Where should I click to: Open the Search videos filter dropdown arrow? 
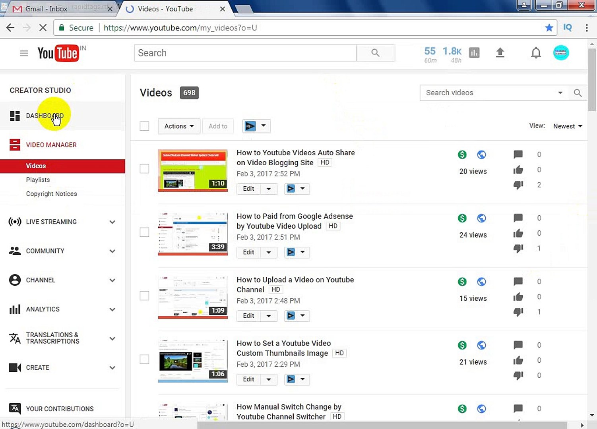tap(560, 93)
